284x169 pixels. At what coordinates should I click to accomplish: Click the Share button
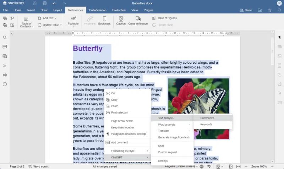point(245,10)
